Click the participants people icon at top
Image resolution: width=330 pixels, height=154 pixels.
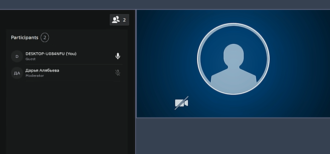pyautogui.click(x=116, y=20)
